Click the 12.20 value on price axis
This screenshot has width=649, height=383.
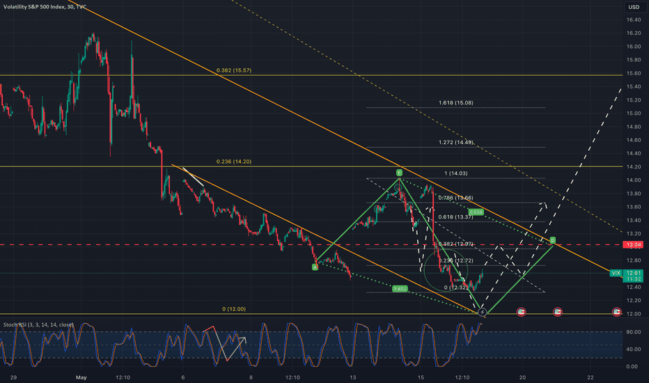(x=633, y=300)
